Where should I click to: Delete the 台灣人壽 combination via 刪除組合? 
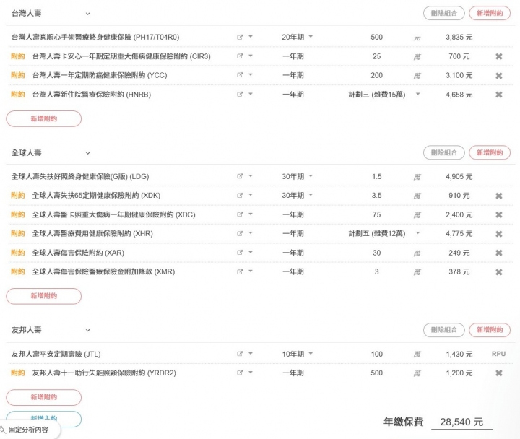point(443,13)
